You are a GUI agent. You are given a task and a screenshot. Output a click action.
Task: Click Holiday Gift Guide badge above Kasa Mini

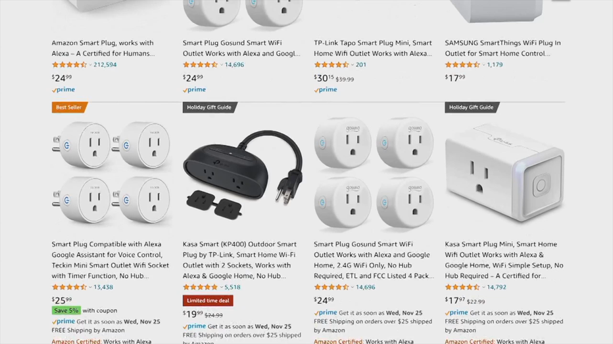(471, 107)
